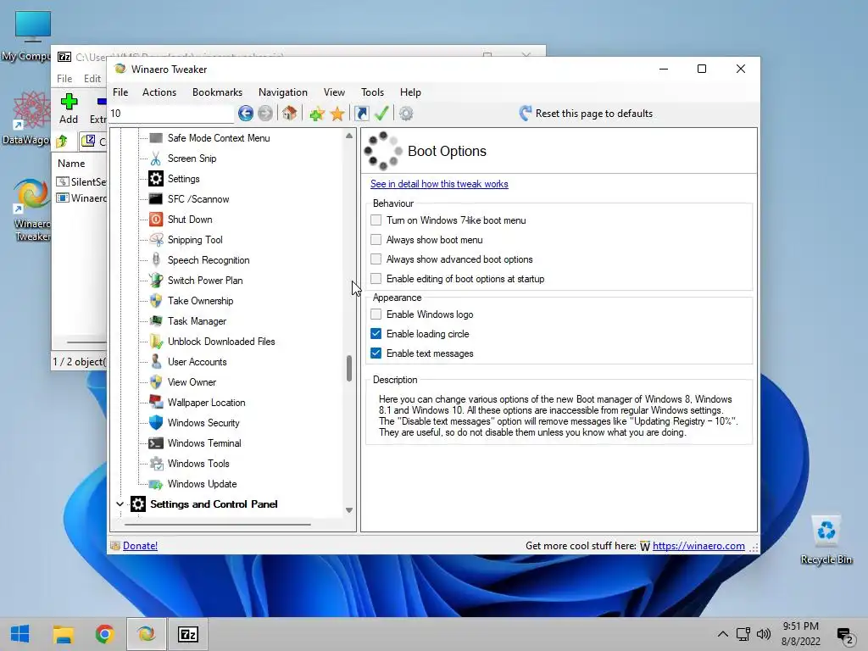Click the tree horizontal scrollbar
868x651 pixels.
click(x=218, y=524)
